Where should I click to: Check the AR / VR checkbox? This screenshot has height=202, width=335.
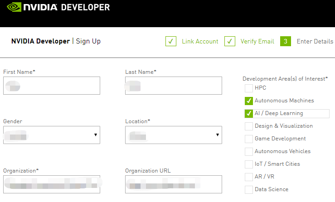click(x=249, y=177)
